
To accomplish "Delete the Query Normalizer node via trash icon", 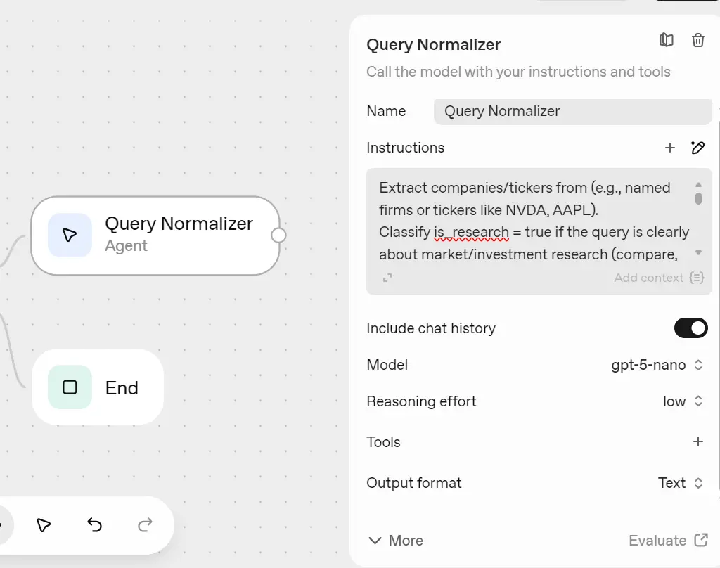I will click(x=697, y=40).
